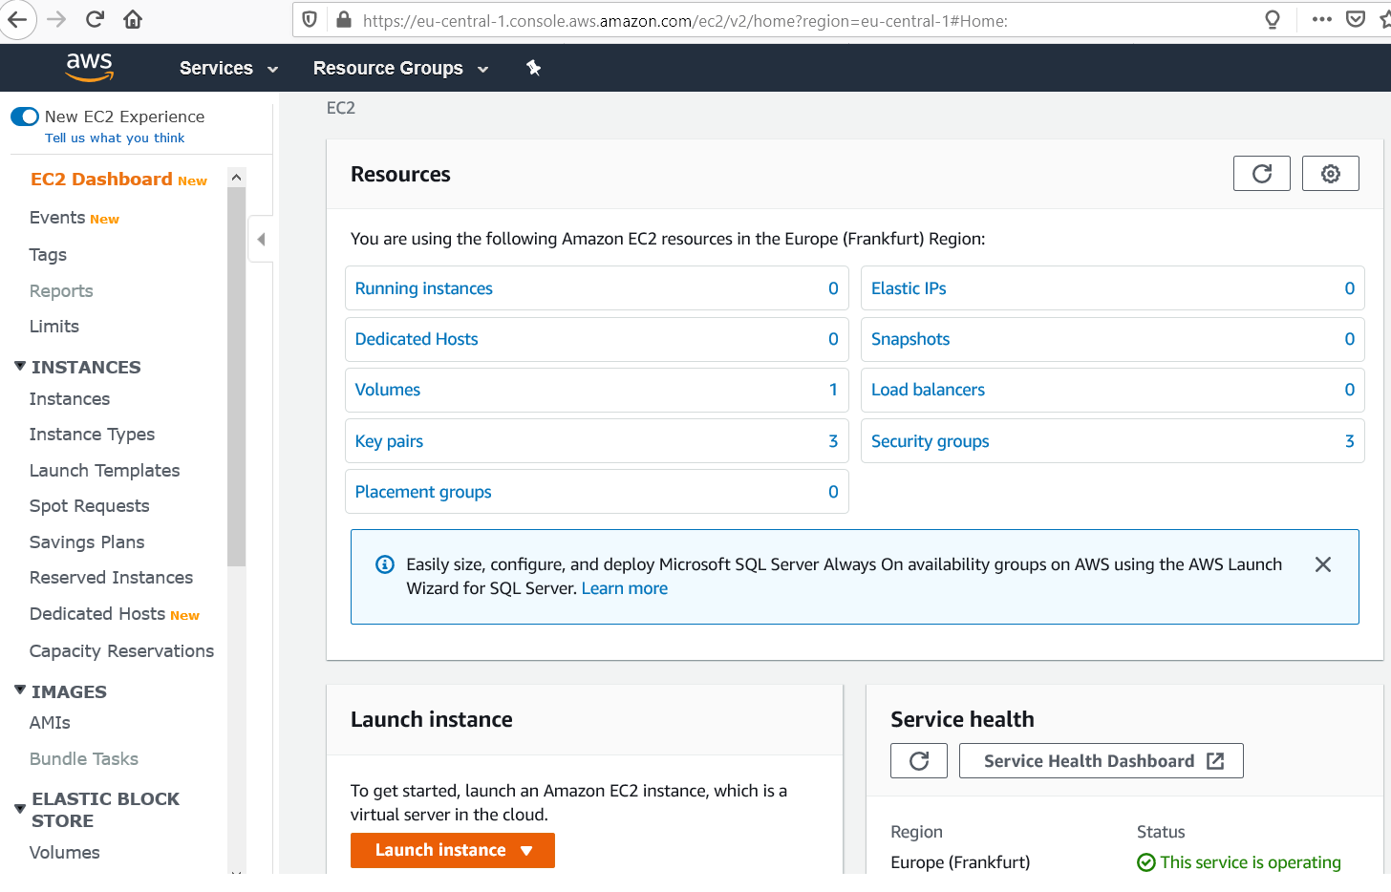The image size is (1391, 892).
Task: Collapse the left navigation pane arrow
Action: tap(261, 239)
